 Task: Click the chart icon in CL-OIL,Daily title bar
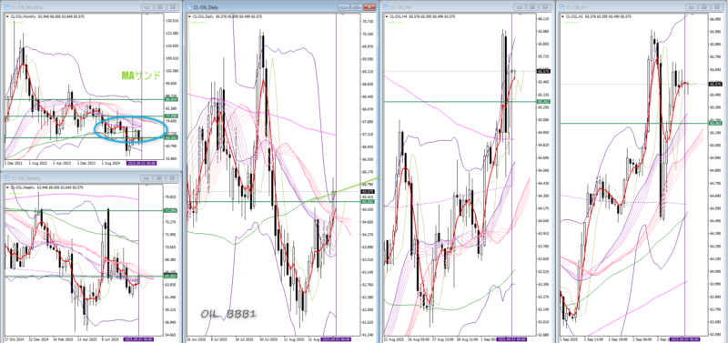(x=189, y=7)
